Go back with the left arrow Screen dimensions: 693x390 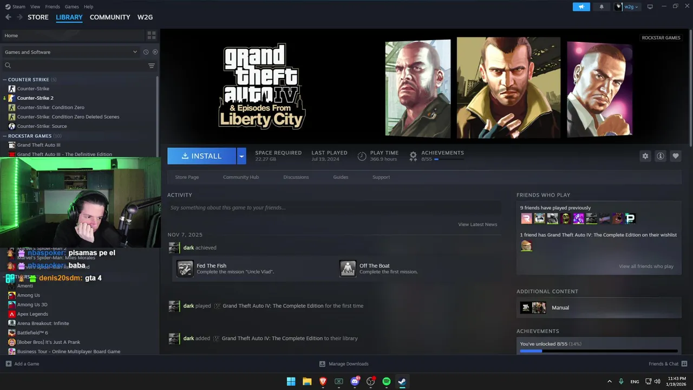[8, 17]
